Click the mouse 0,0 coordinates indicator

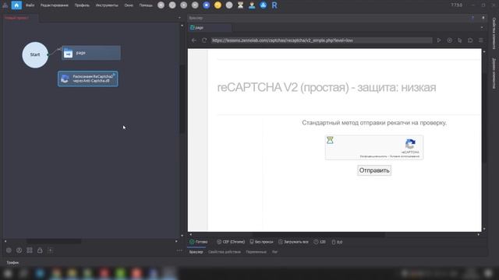point(337,242)
